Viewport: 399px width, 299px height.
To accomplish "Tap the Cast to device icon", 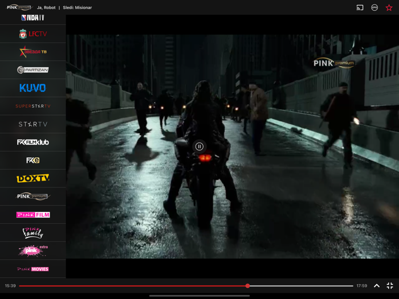I will [360, 7].
